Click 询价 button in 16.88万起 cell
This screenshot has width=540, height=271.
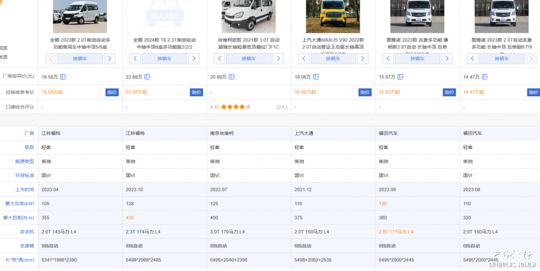tap(365, 93)
